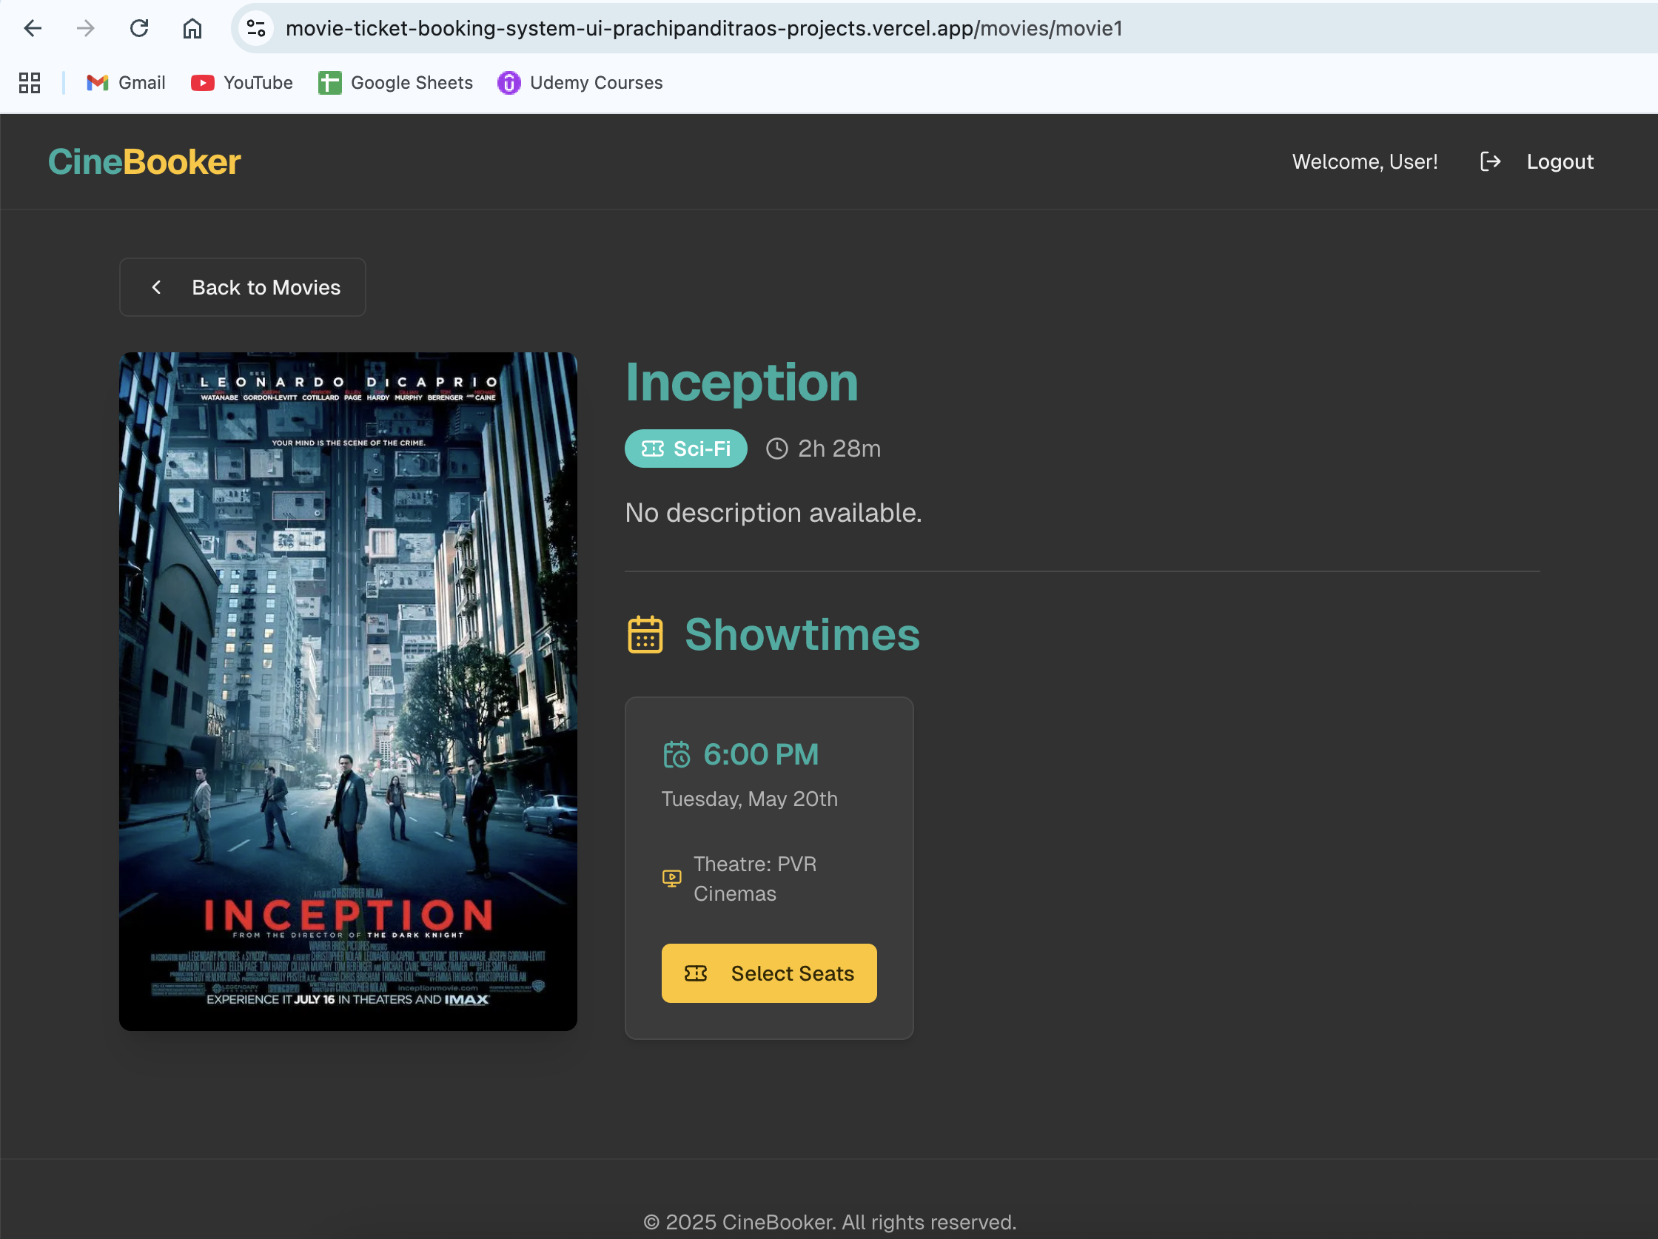This screenshot has height=1239, width=1658.
Task: Open the Gmail bookmark
Action: click(x=126, y=82)
